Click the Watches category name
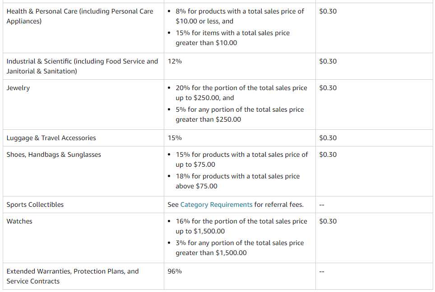This screenshot has width=435, height=292. (x=19, y=221)
